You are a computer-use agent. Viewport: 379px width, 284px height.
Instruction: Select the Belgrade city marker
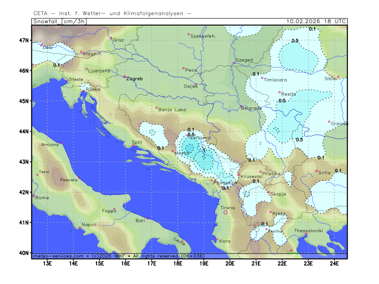point(241,106)
